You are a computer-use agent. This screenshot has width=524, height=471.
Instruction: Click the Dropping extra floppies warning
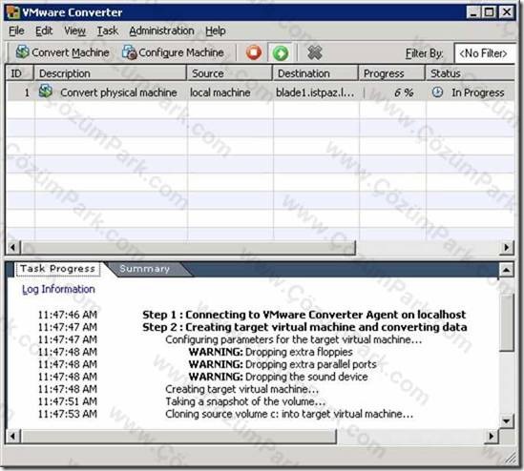coord(271,352)
